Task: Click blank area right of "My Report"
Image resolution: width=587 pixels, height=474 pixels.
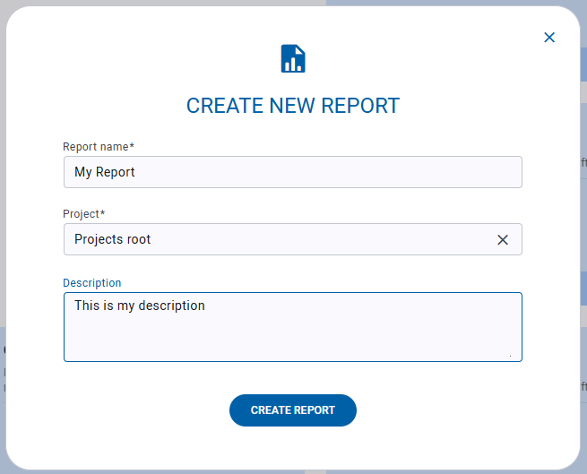Action: pyautogui.click(x=341, y=172)
